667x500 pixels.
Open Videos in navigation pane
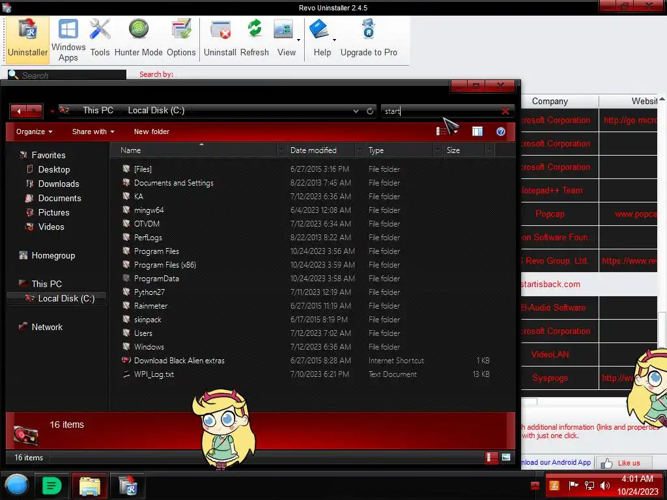pyautogui.click(x=51, y=227)
